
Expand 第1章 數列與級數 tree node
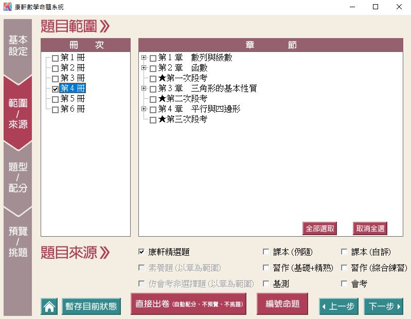[144, 58]
